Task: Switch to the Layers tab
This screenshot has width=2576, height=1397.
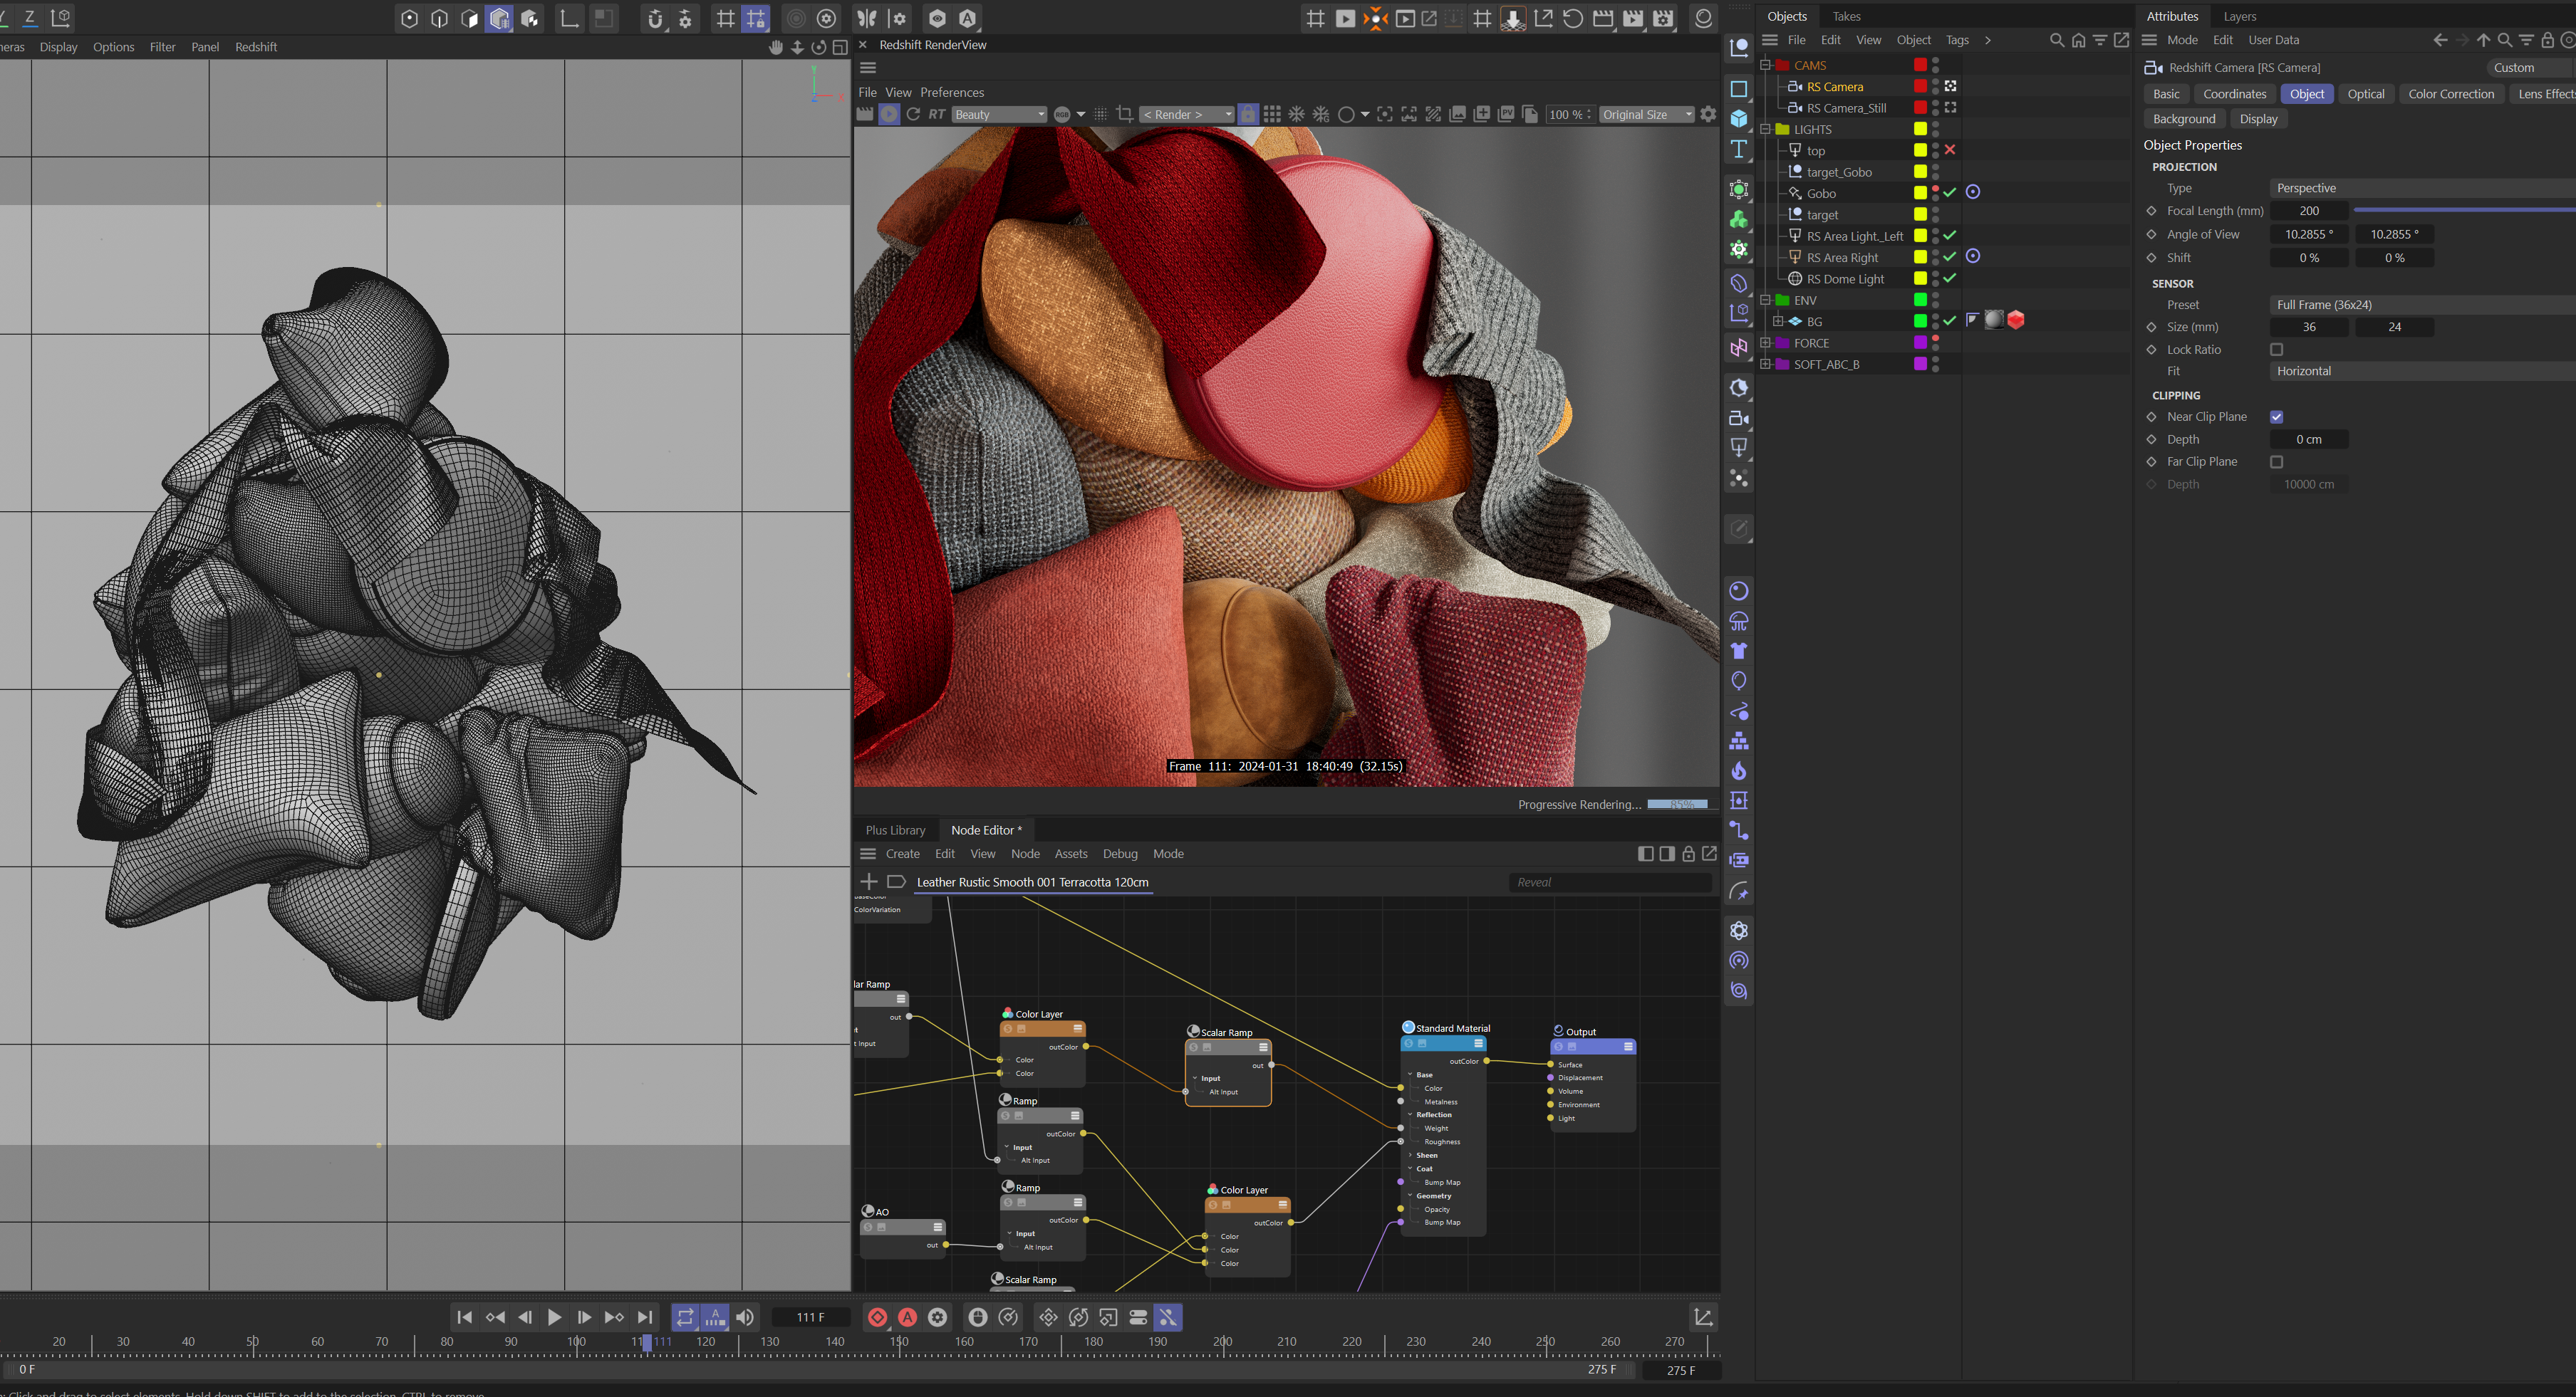Action: pos(2239,16)
